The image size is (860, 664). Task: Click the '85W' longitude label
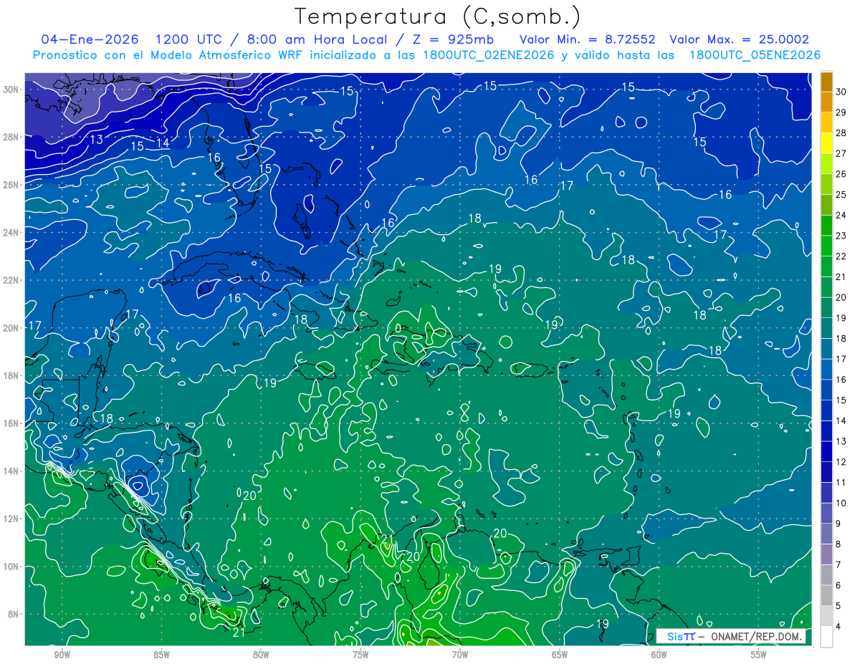click(x=161, y=655)
